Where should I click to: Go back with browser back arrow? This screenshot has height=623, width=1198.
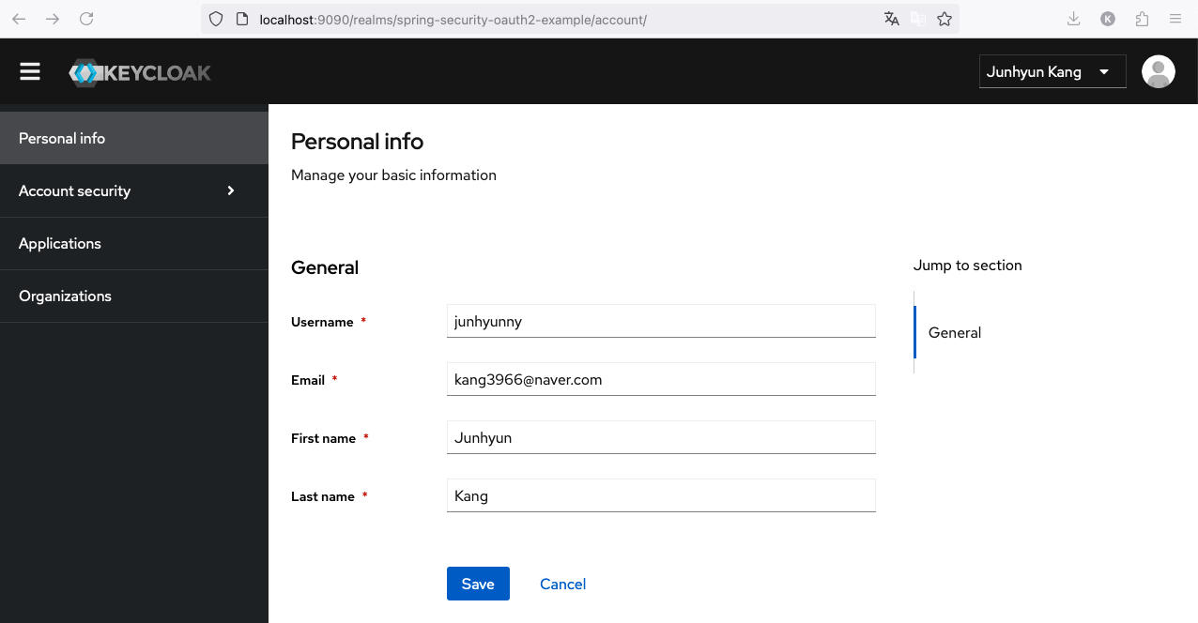[x=19, y=19]
